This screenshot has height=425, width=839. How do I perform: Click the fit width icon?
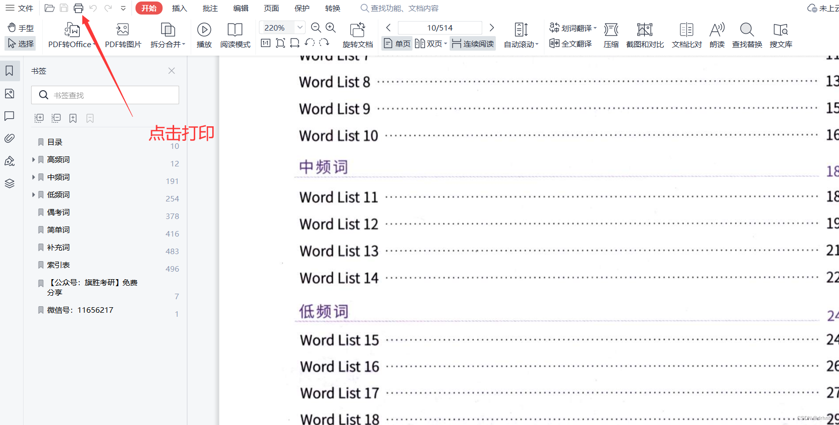click(295, 43)
